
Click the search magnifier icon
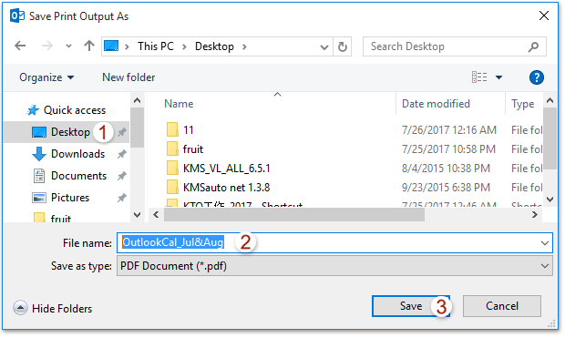[x=533, y=46]
